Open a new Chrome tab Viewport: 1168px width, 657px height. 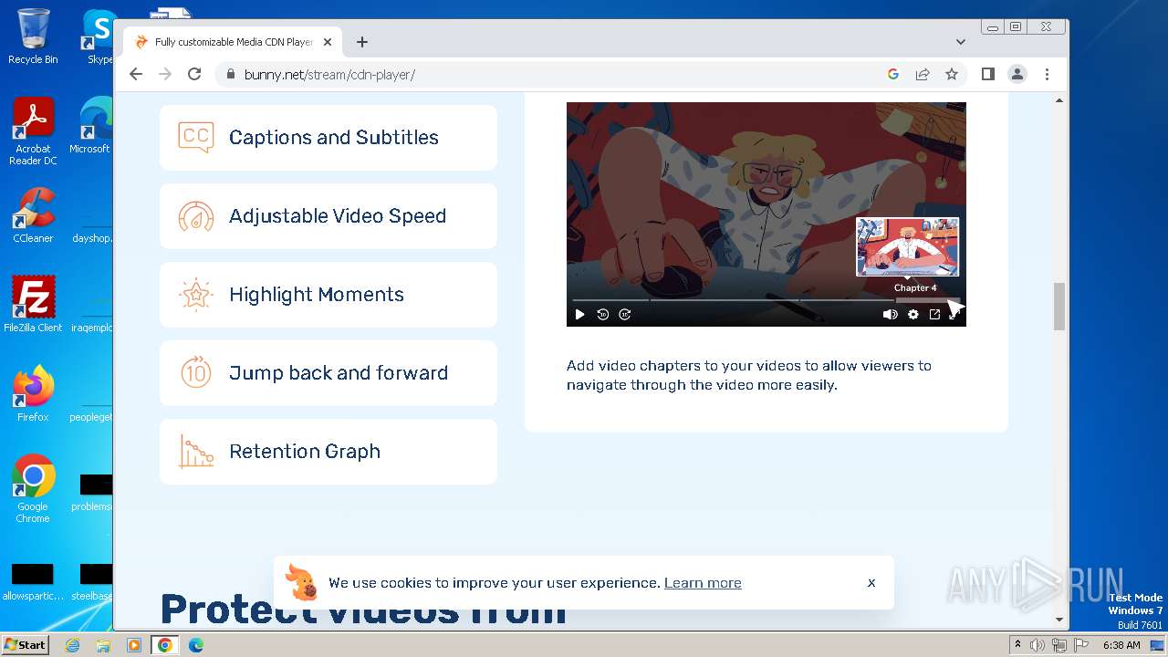pyautogui.click(x=362, y=42)
